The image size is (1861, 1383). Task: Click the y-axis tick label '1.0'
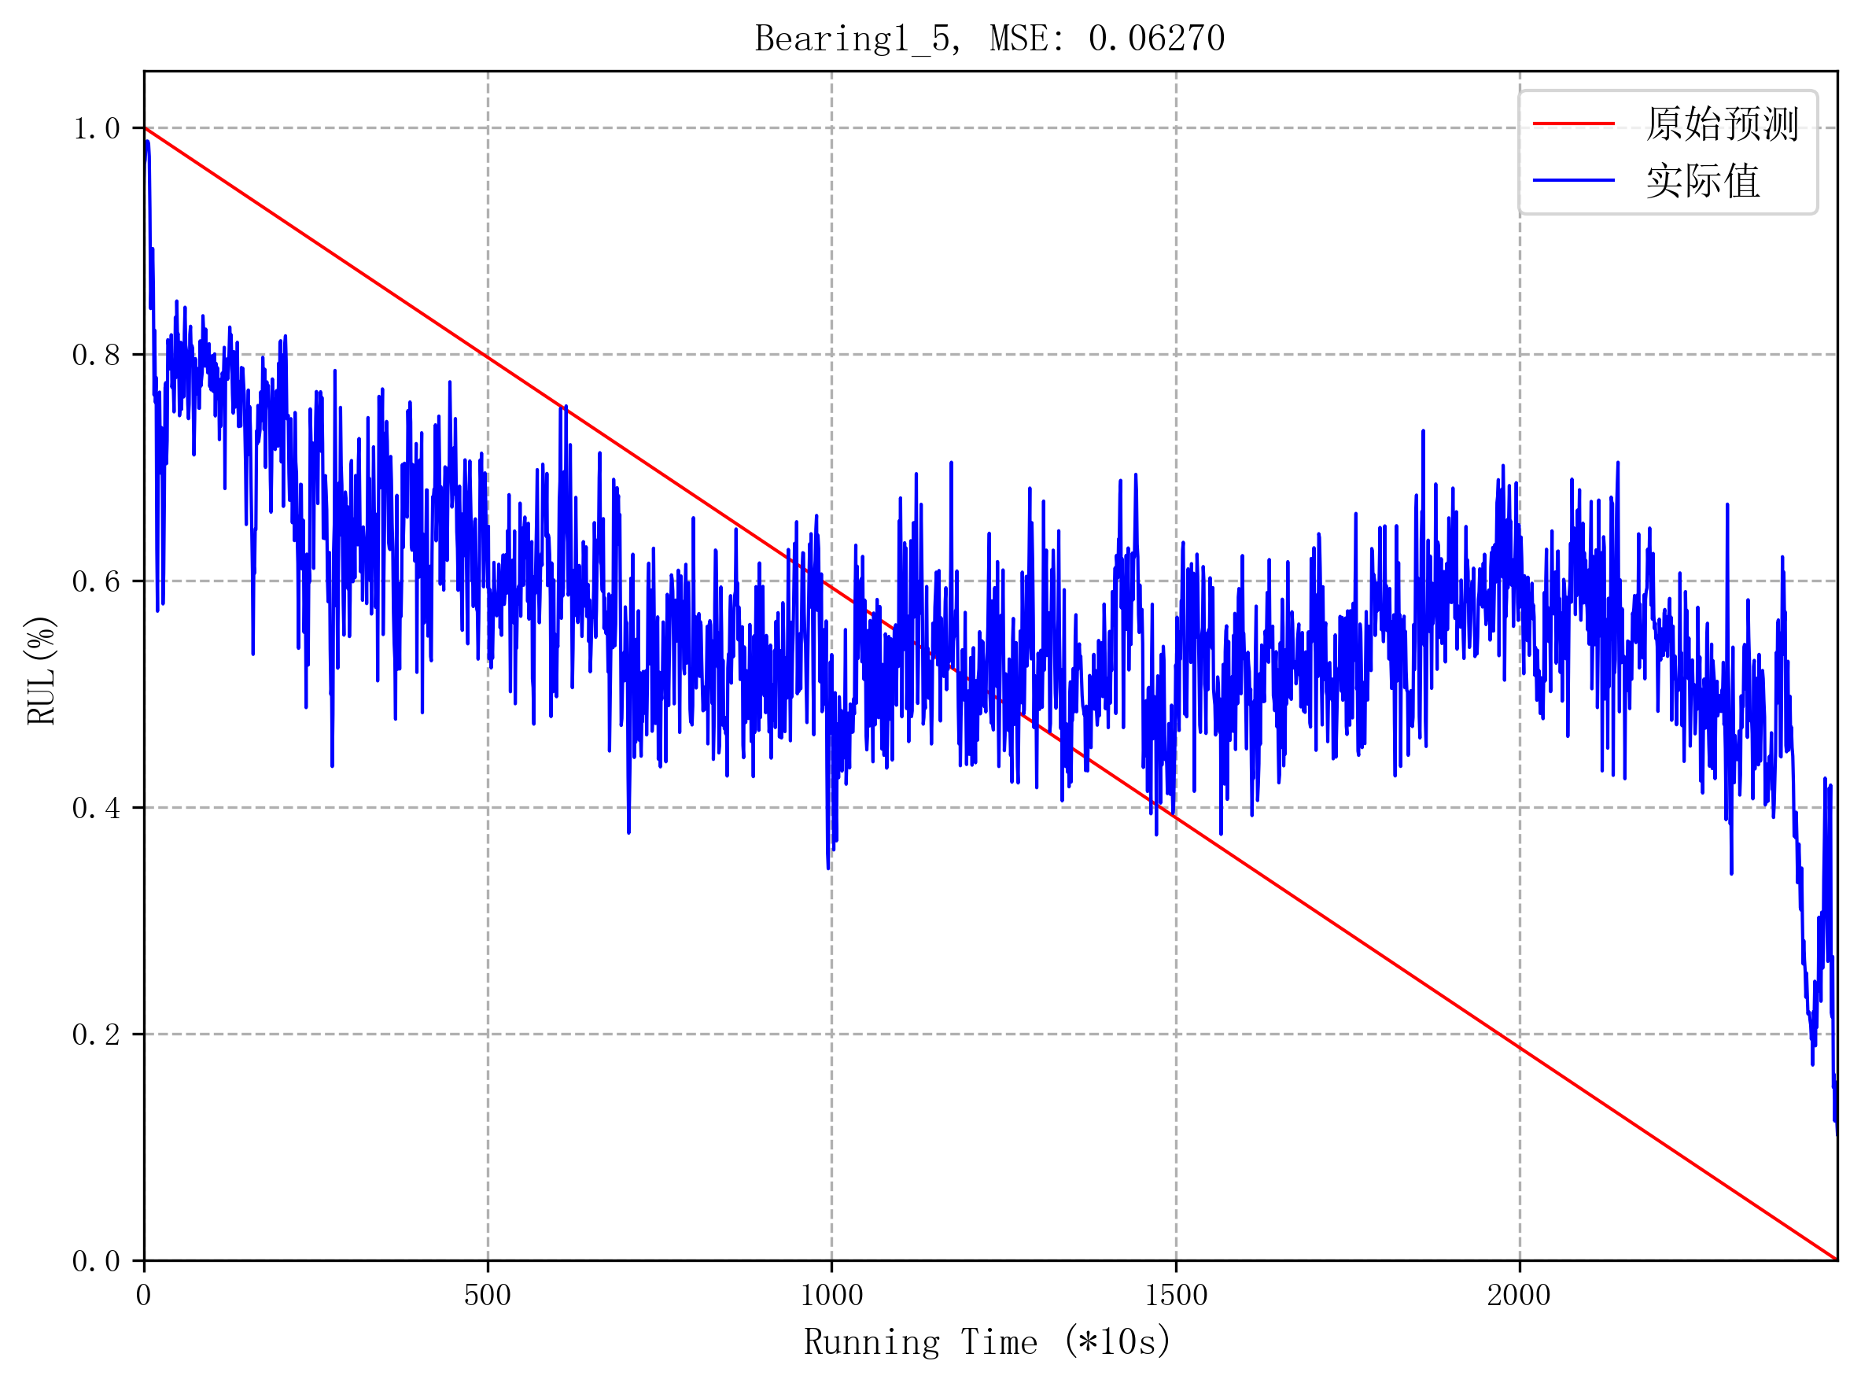[96, 128]
